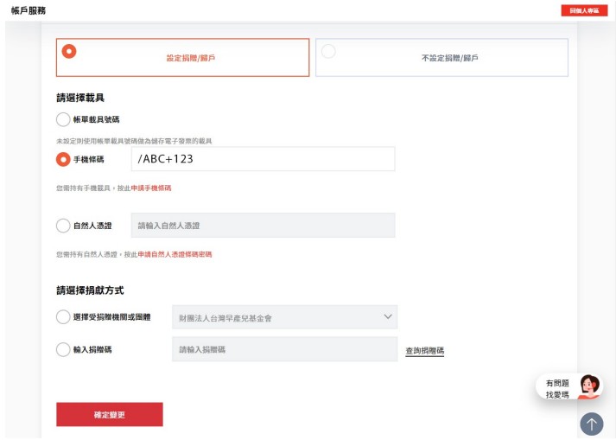Screen dimensions: 616x440
Task: Click the 查詢捐贈碼 link
Action: (x=424, y=351)
